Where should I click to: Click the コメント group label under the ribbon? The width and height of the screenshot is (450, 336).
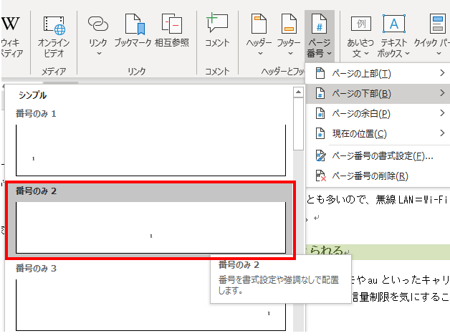pos(217,71)
